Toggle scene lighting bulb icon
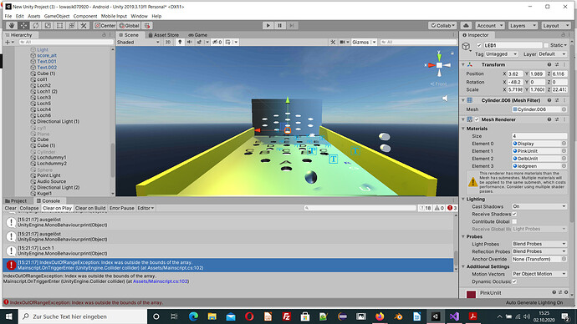This screenshot has width=577, height=324. [180, 43]
